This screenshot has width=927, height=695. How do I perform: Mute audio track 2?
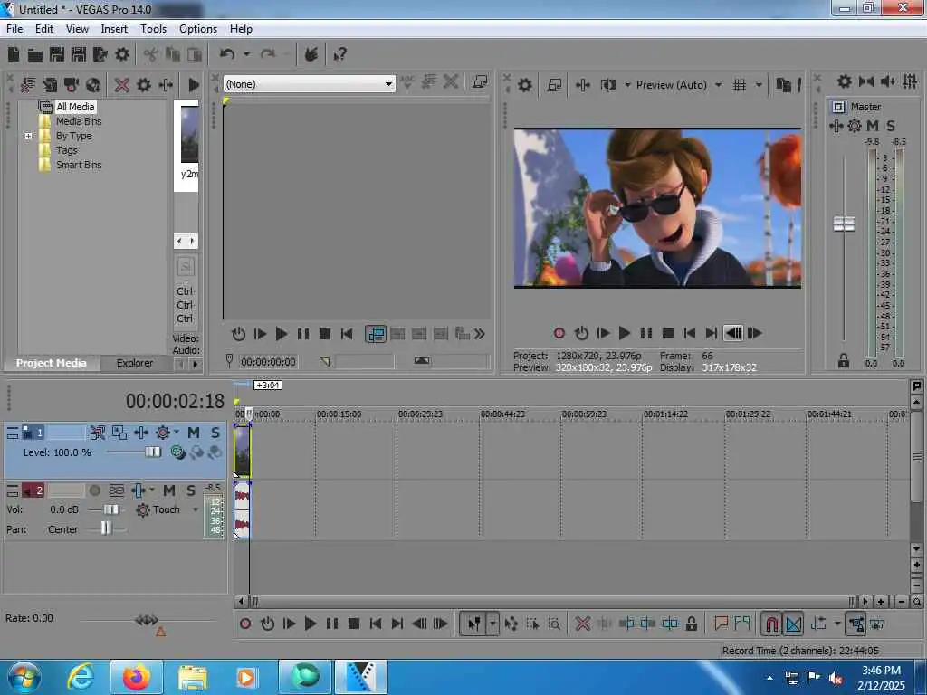click(x=169, y=490)
